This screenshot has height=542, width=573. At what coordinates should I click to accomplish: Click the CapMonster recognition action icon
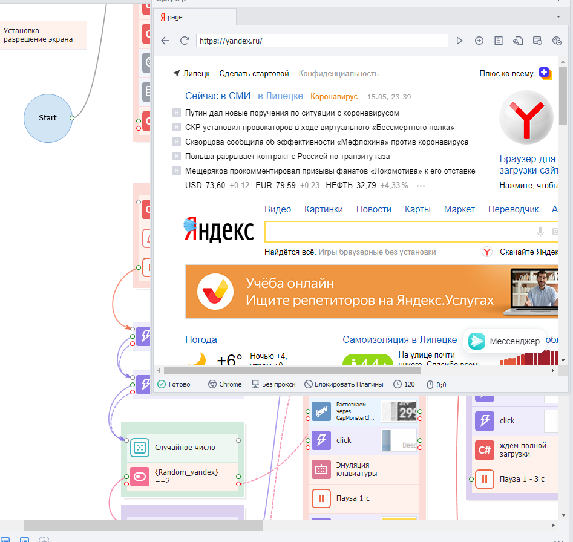click(321, 411)
